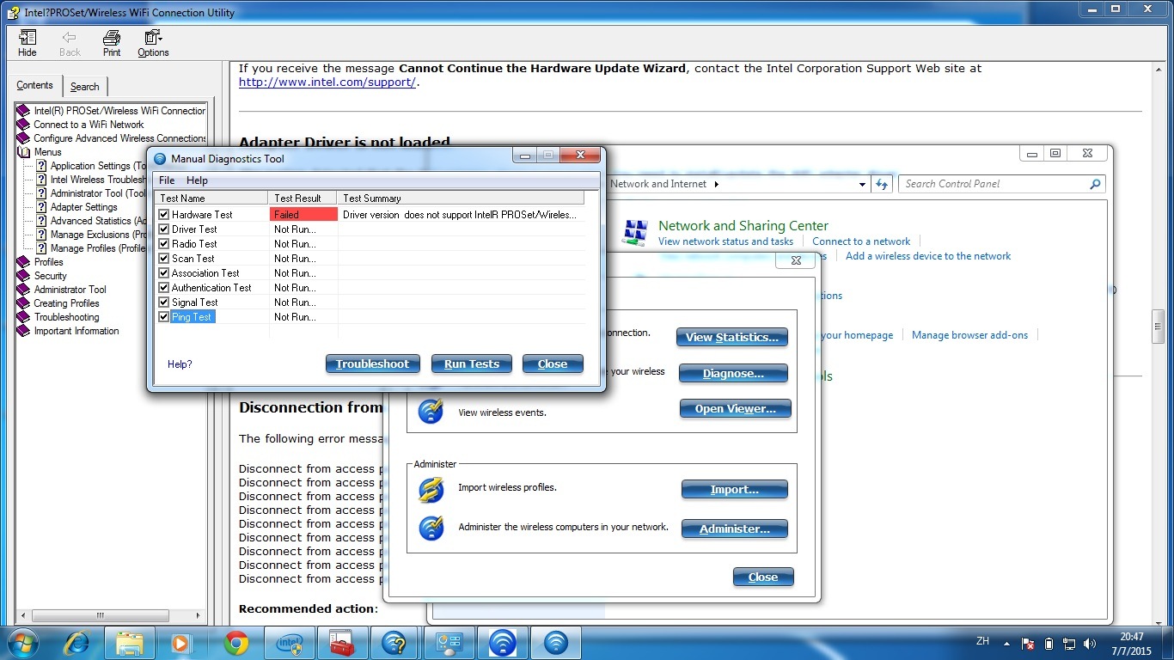This screenshot has width=1174, height=660.
Task: Uncheck the Radio Test checkbox
Action: pos(164,244)
